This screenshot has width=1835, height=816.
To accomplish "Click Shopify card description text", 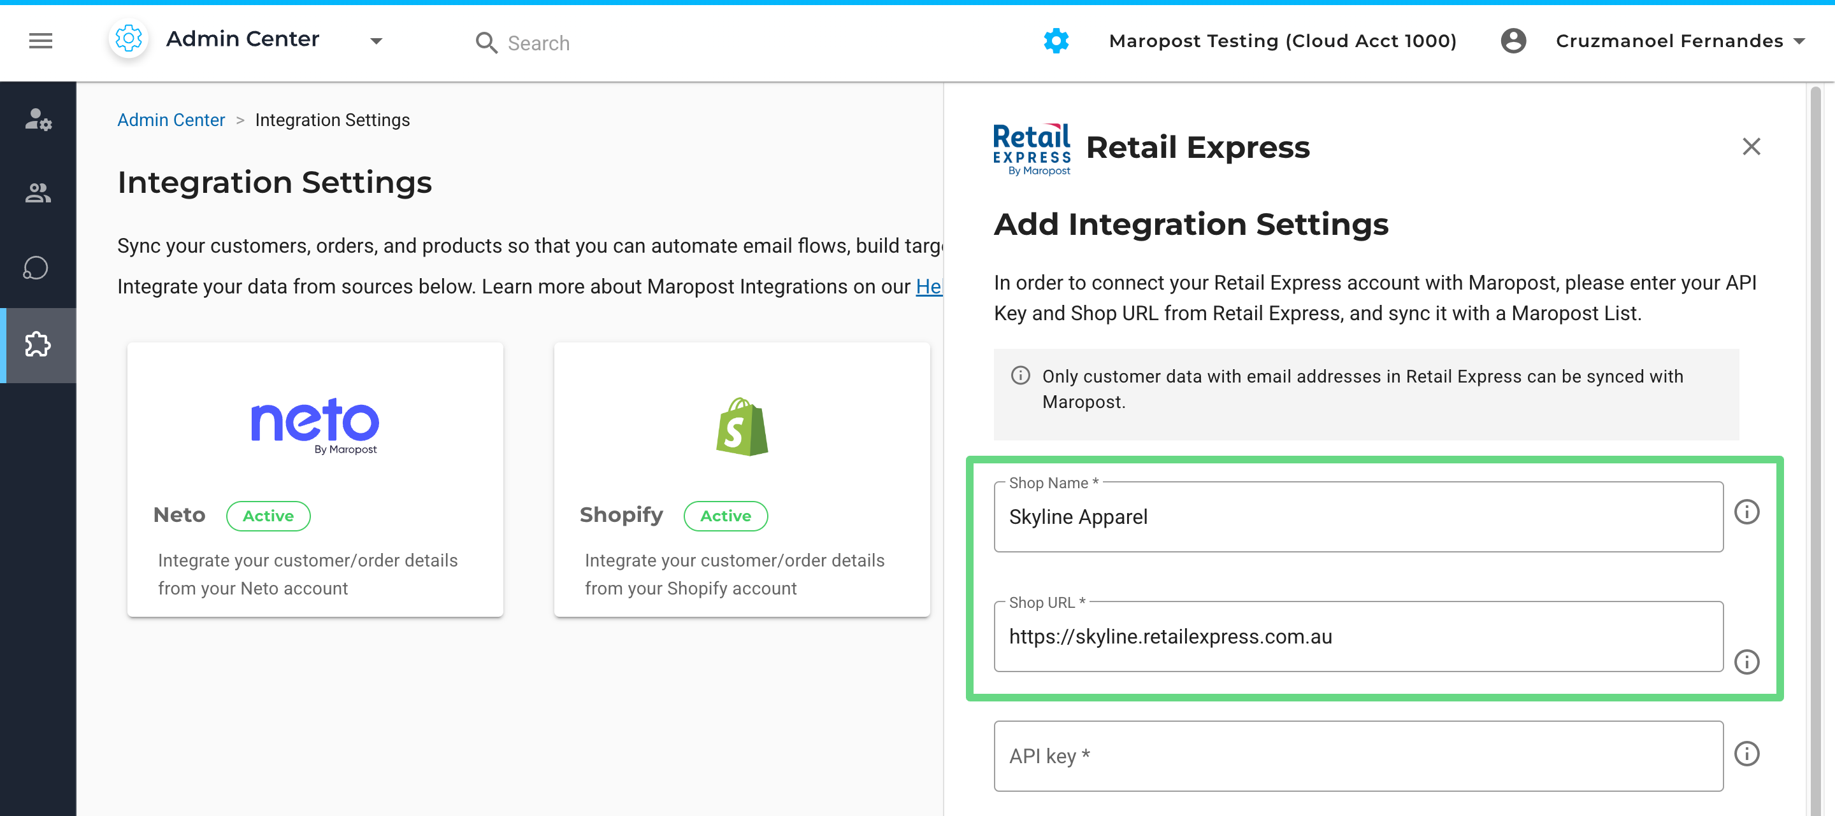I will click(x=734, y=574).
